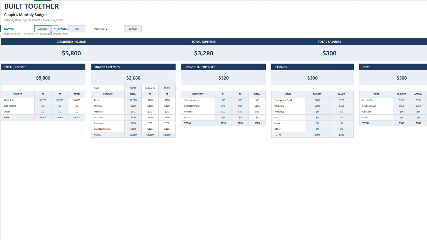Click the SHARED EXPENSES section header
The height and width of the screenshot is (240, 427).
[x=133, y=67]
